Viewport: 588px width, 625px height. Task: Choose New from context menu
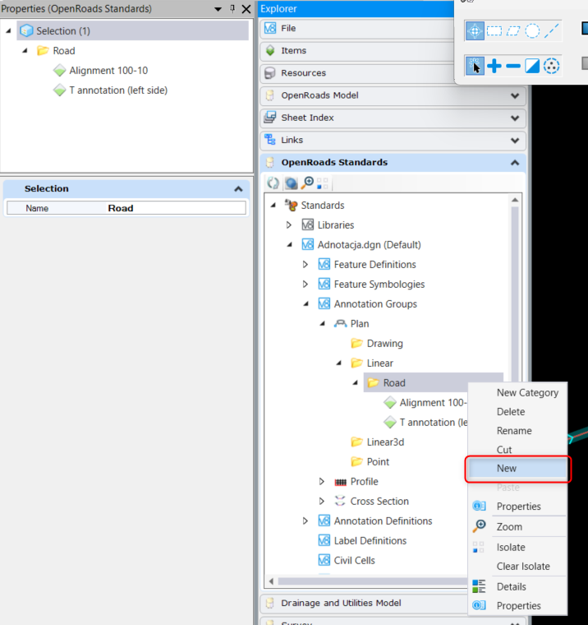(518, 469)
